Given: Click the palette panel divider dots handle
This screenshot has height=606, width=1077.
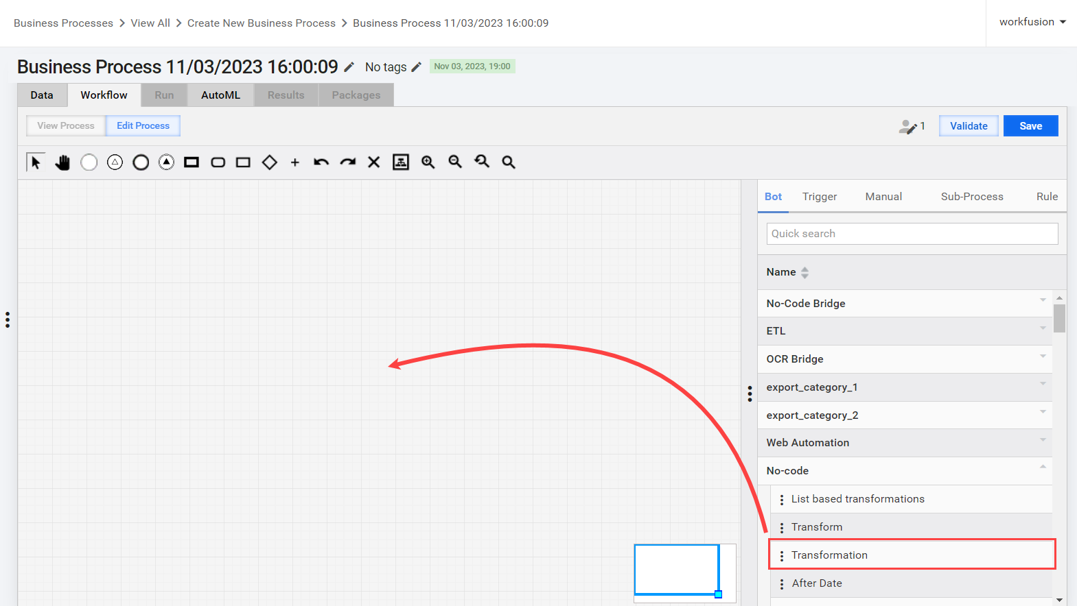Looking at the screenshot, I should click(x=750, y=393).
